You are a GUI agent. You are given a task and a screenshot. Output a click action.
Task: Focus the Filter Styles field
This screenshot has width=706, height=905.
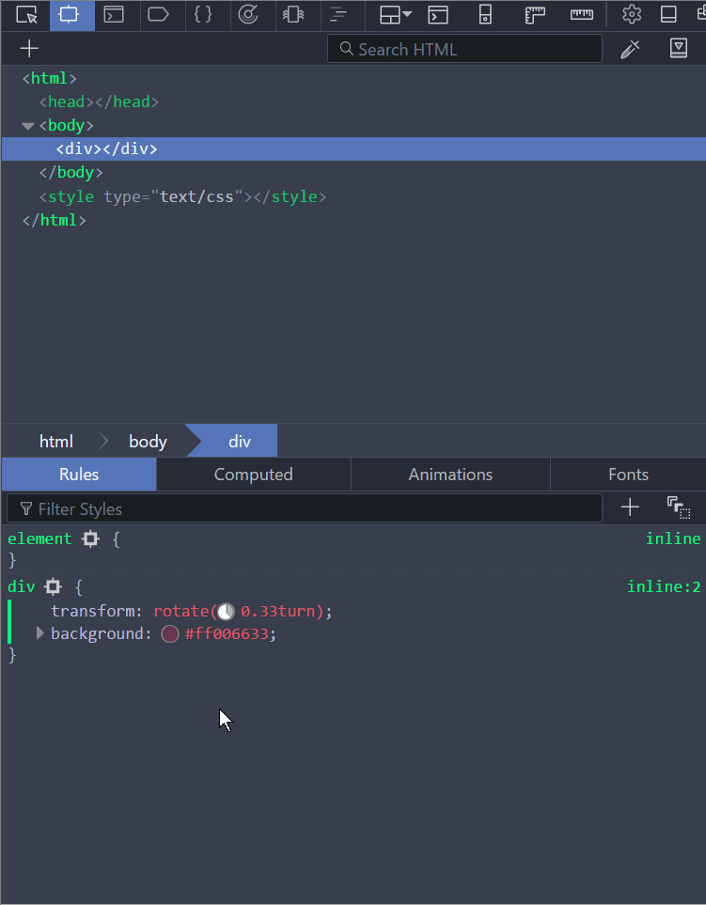305,508
